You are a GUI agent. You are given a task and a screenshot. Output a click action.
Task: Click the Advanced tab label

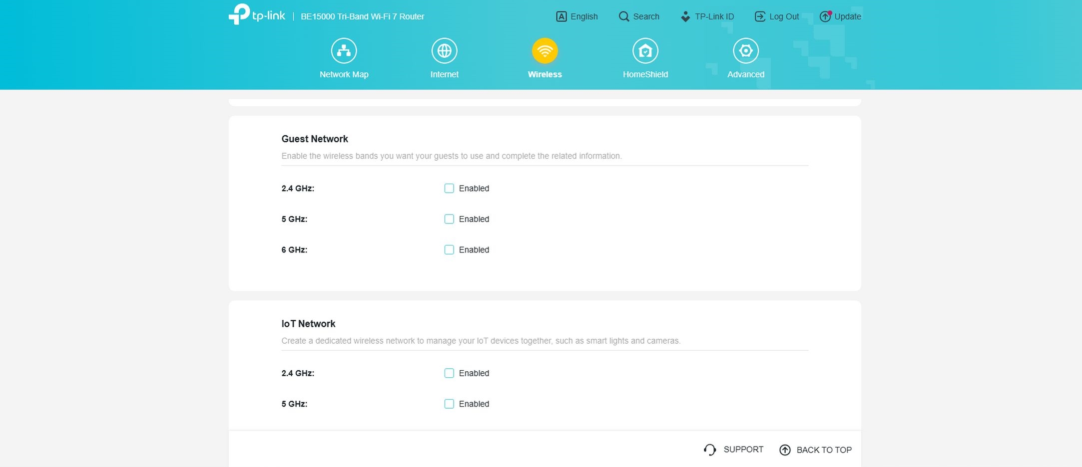(745, 74)
